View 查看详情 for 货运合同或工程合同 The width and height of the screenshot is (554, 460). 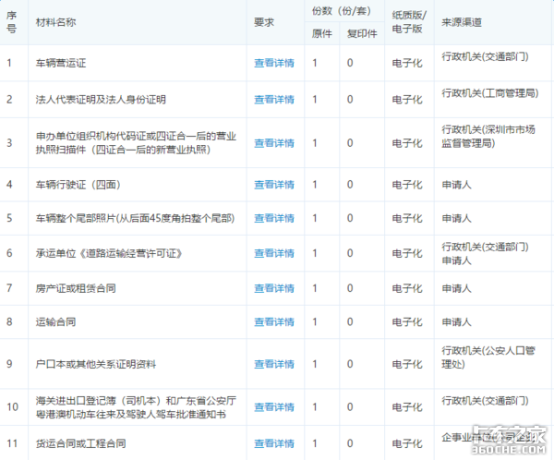coord(274,443)
